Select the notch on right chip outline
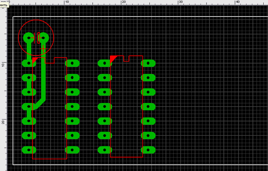The height and width of the screenshot is (171, 268). point(126,58)
